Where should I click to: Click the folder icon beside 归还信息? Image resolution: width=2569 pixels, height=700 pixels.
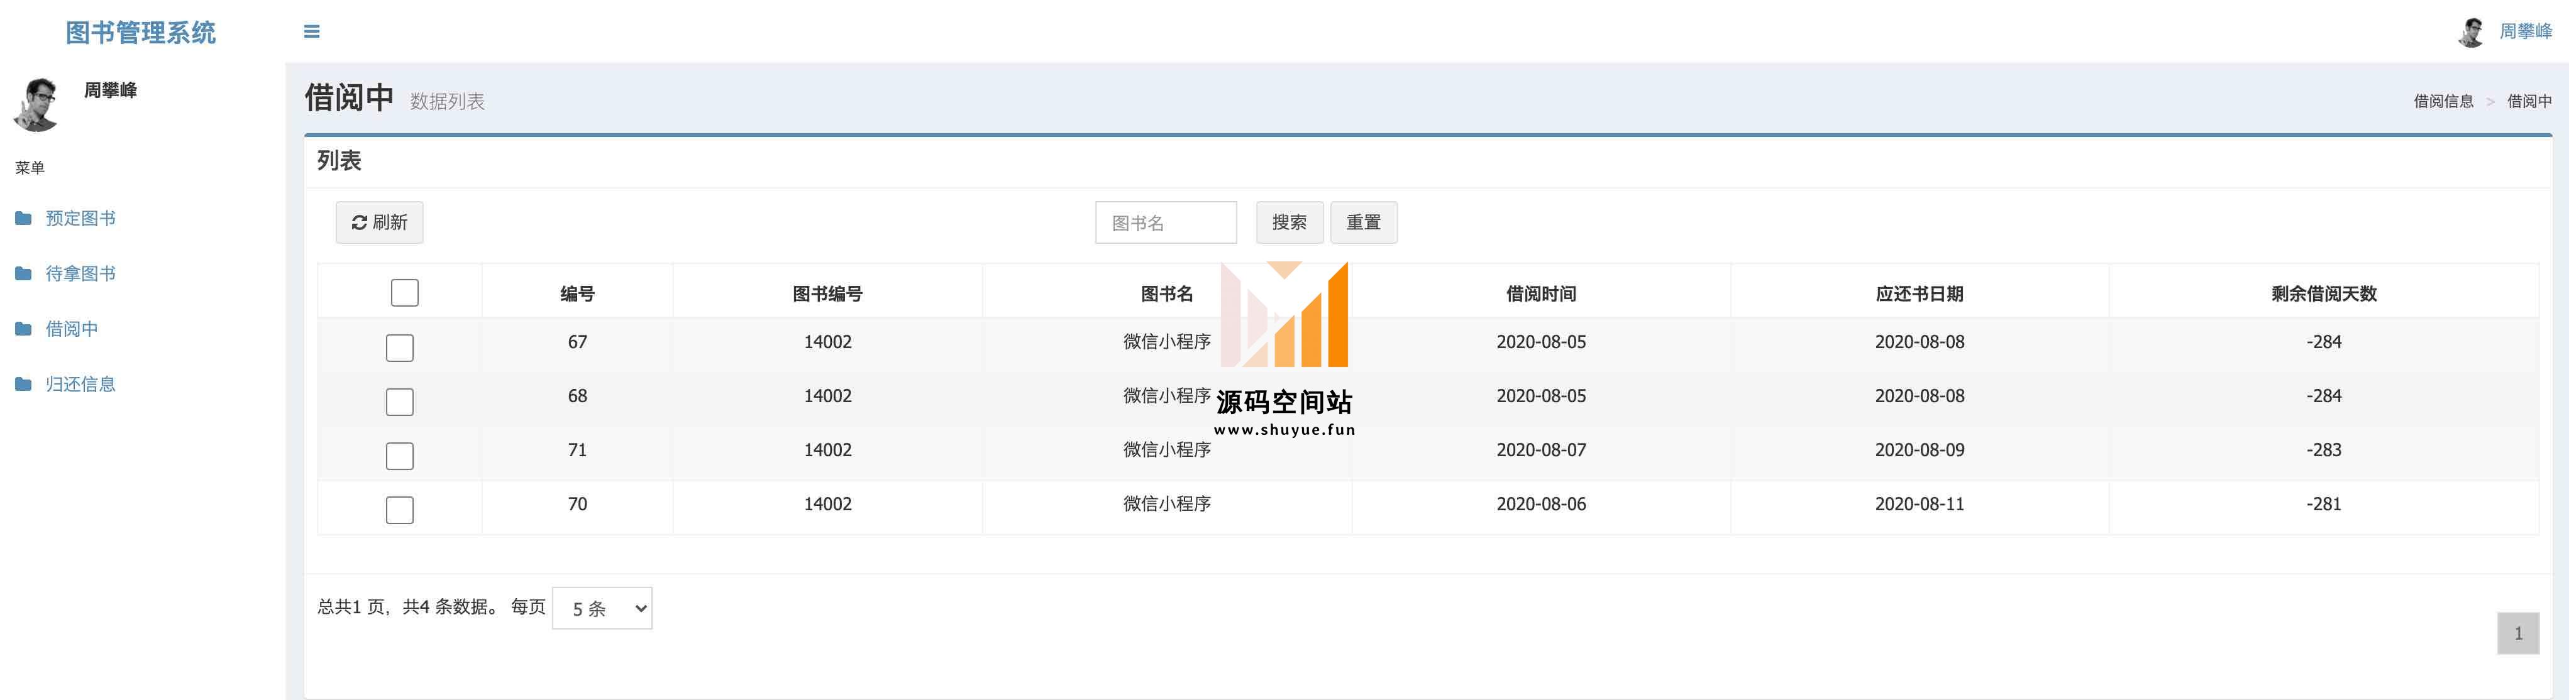23,384
